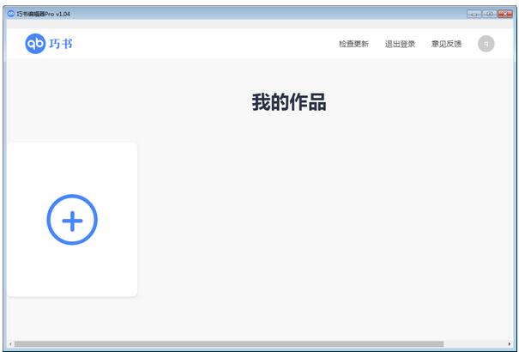Screen dimensions: 519x352
Task: Click the 我的作品 heading
Action: 289,102
